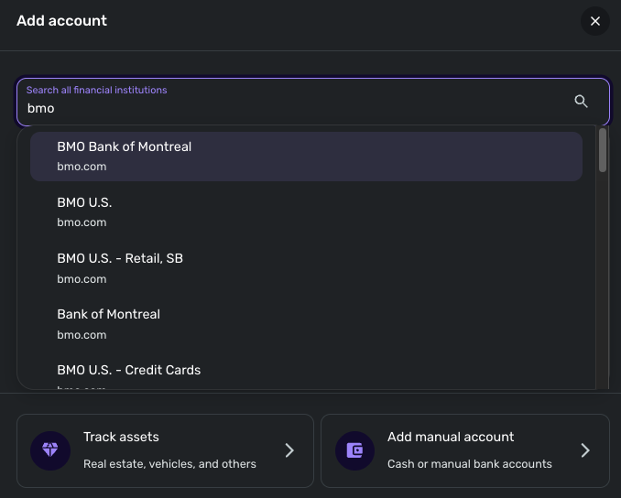Image resolution: width=621 pixels, height=498 pixels.
Task: Click "Real estate, vehicles, and others" text
Action: pyautogui.click(x=169, y=464)
